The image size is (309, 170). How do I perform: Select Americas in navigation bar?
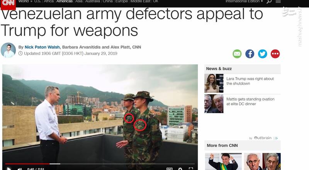(65, 2)
